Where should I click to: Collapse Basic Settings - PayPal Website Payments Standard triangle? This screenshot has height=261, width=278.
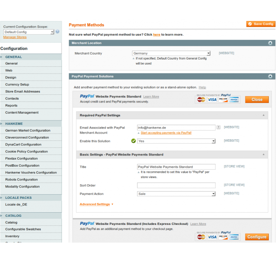pos(263,154)
